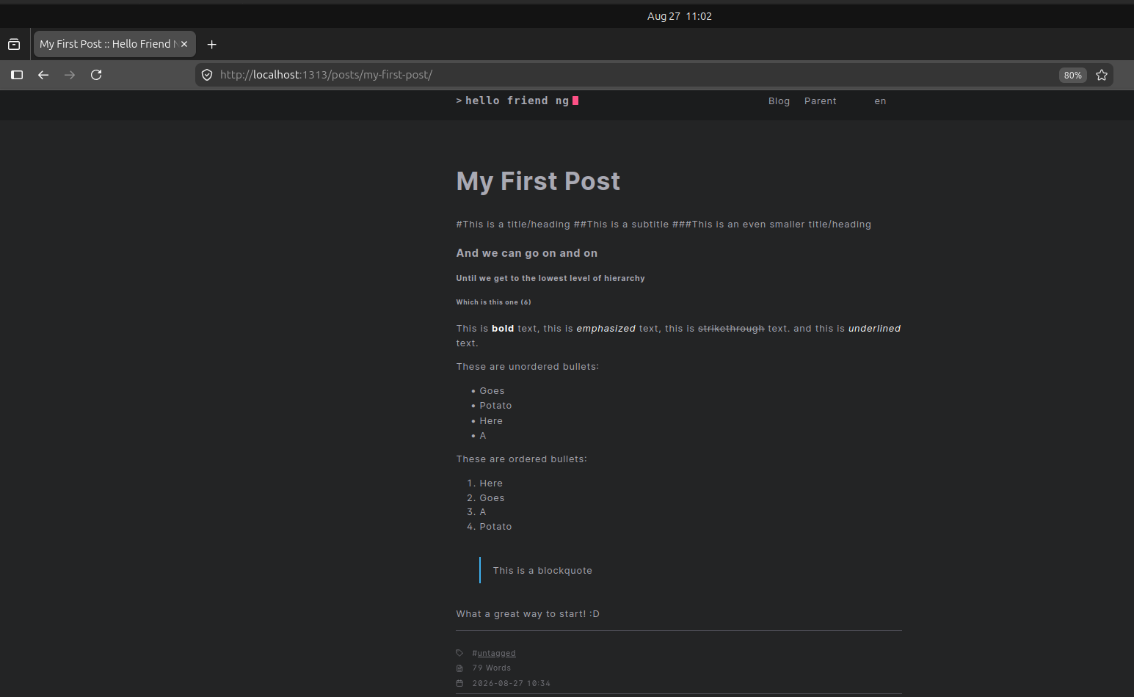The image size is (1134, 697).
Task: Open the site security shield icon
Action: [207, 75]
